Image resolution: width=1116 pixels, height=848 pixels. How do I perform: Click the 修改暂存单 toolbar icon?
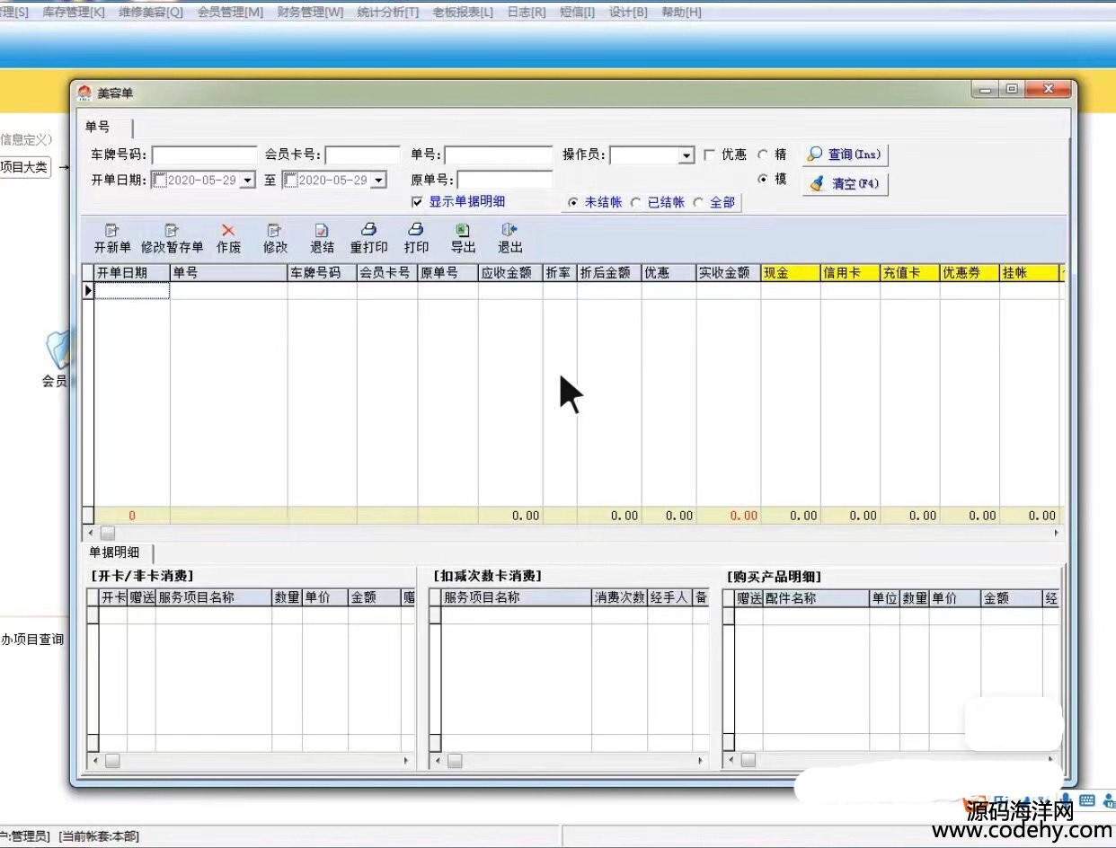tap(172, 231)
